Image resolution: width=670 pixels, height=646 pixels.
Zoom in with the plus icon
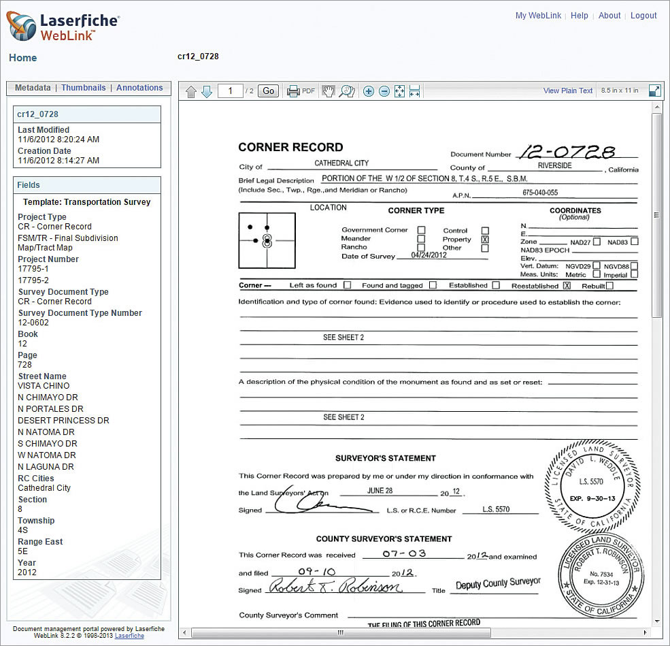click(368, 91)
